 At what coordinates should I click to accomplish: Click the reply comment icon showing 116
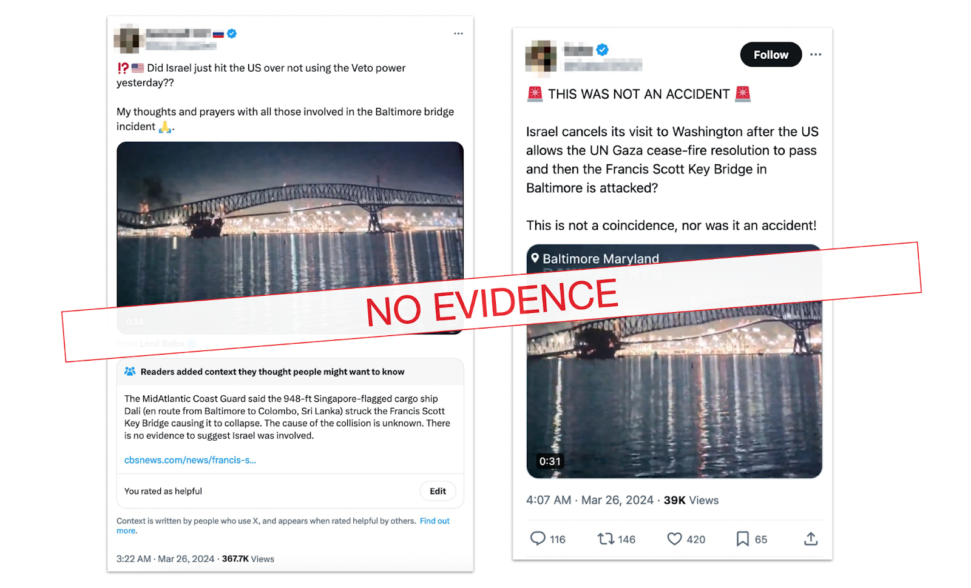[x=538, y=539]
